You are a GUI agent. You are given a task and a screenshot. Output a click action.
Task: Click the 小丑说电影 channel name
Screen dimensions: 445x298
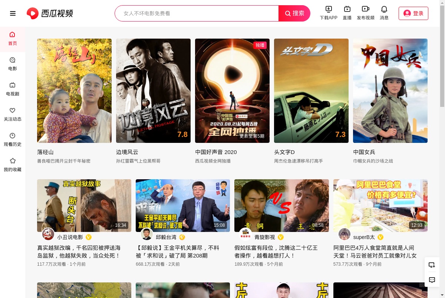click(70, 237)
